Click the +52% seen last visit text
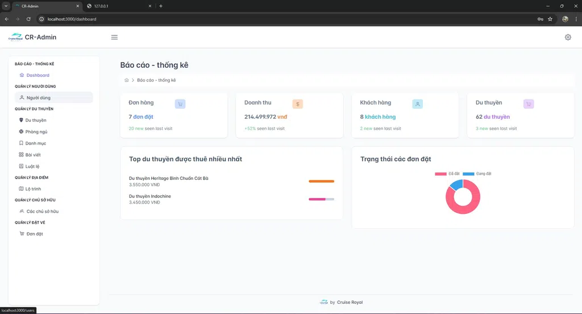Viewport: 582px width, 314px height. (x=265, y=129)
